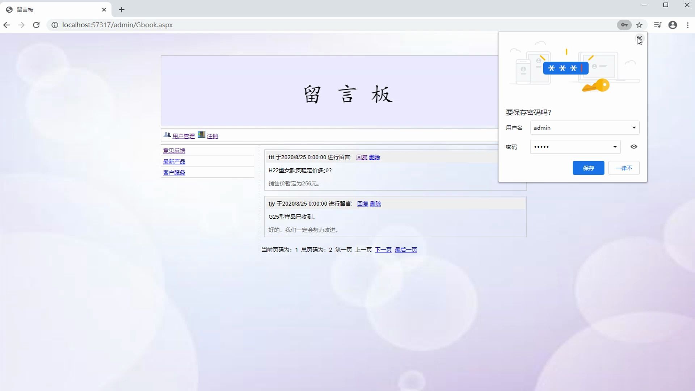695x391 pixels.
Task: View site information icon in address bar
Action: coord(55,25)
